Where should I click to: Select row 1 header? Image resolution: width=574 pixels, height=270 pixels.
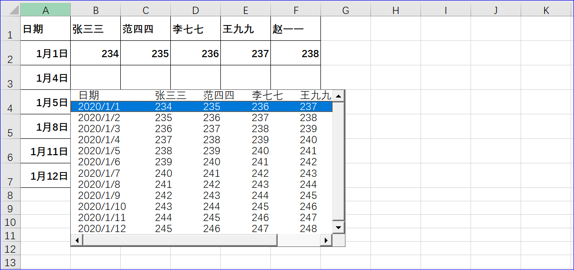click(x=10, y=28)
